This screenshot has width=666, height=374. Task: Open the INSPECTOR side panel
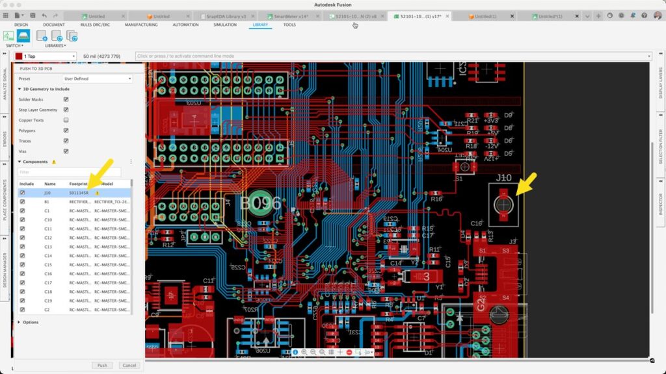tap(661, 205)
